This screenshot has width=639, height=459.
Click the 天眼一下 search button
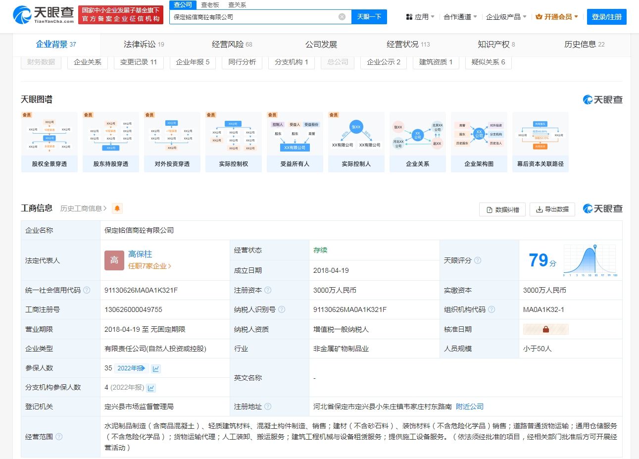click(x=369, y=17)
